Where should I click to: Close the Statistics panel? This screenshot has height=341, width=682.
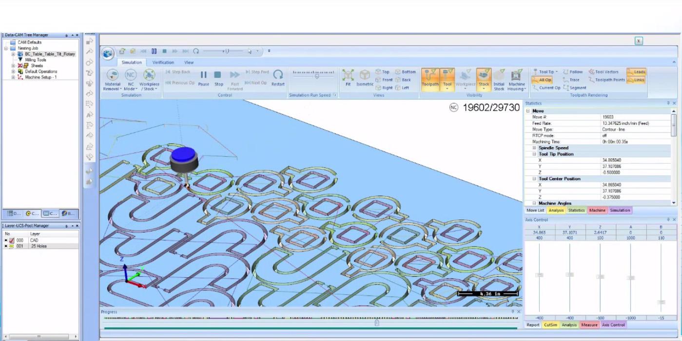674,103
